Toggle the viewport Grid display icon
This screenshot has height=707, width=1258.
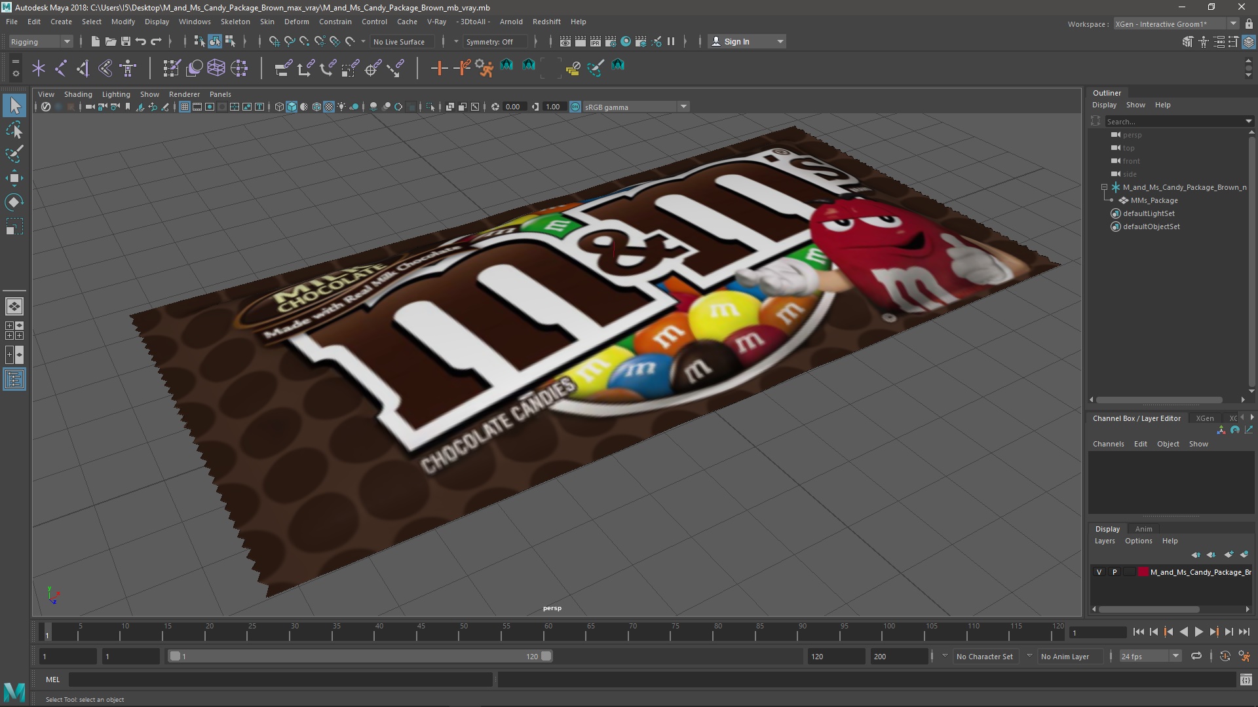[185, 107]
